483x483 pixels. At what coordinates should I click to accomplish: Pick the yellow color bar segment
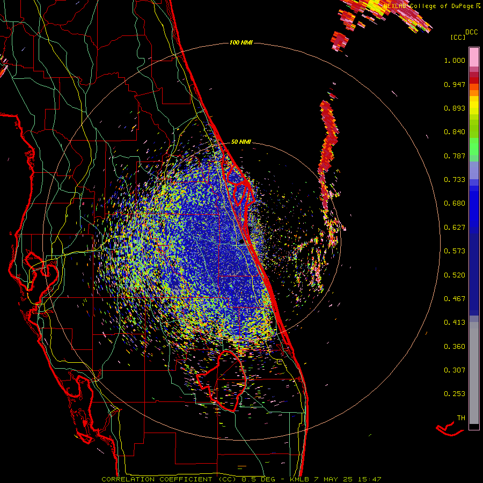[474, 106]
